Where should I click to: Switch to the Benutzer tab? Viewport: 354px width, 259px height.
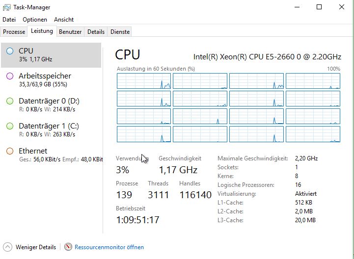(x=70, y=32)
